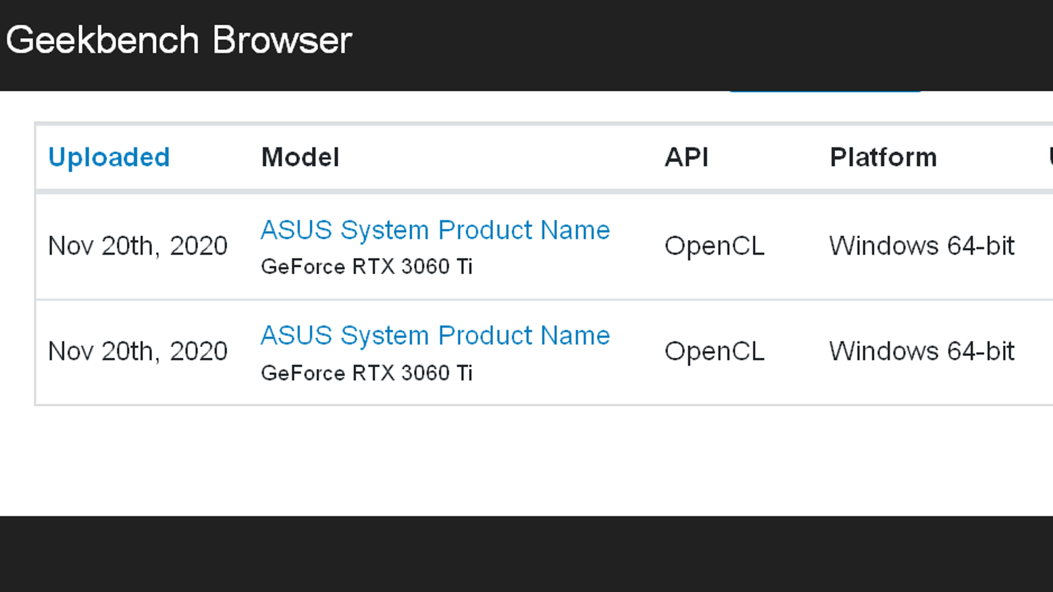Click the OpenCL cell in the first row
1053x592 pixels.
click(714, 246)
